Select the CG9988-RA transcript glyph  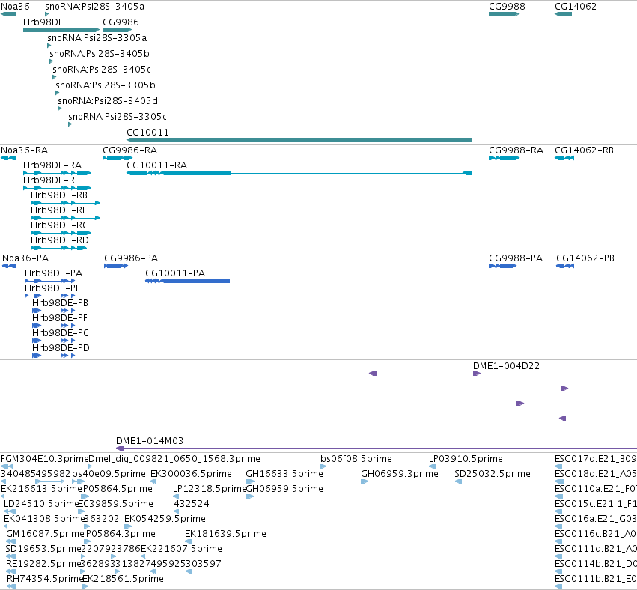pyautogui.click(x=505, y=158)
